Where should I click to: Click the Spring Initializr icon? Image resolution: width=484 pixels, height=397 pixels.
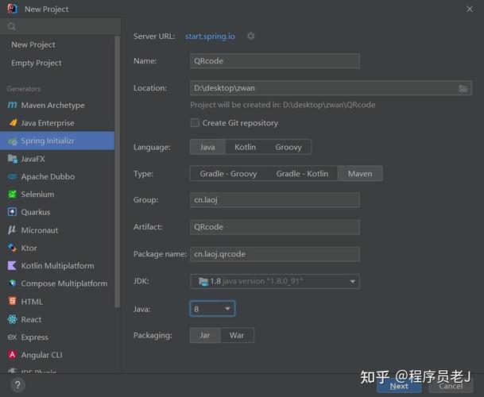(x=13, y=141)
